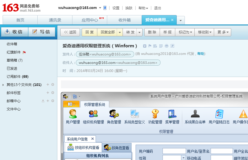
Task: Open the gear settings beside 邮件标签
Action: point(53,93)
